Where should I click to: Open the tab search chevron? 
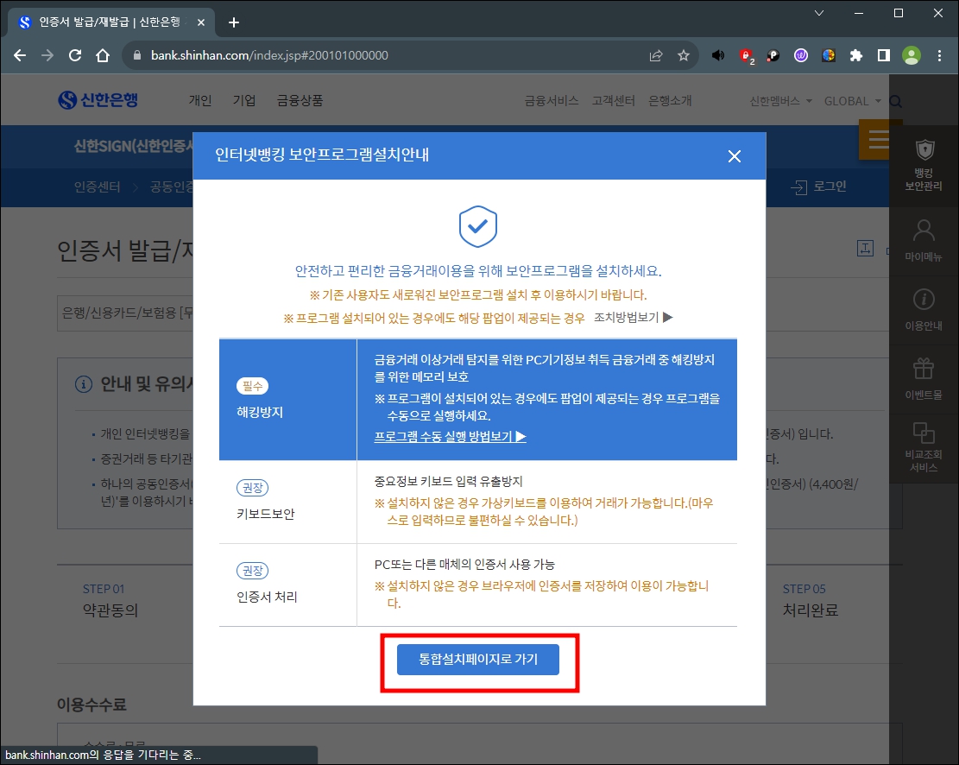[819, 13]
